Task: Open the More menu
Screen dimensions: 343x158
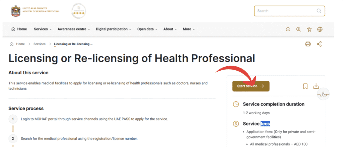Action: [189, 29]
